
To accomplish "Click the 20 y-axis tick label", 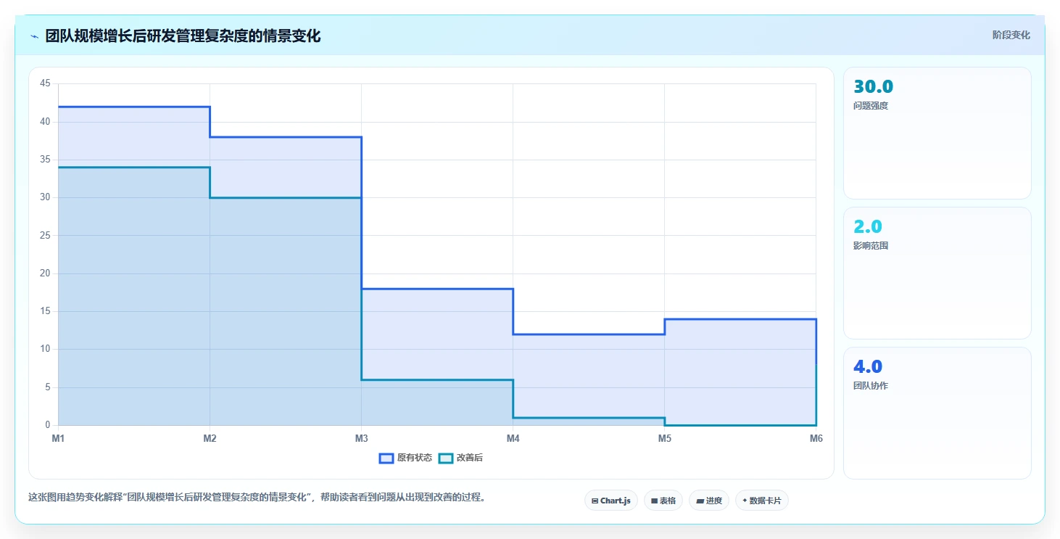I will (45, 273).
